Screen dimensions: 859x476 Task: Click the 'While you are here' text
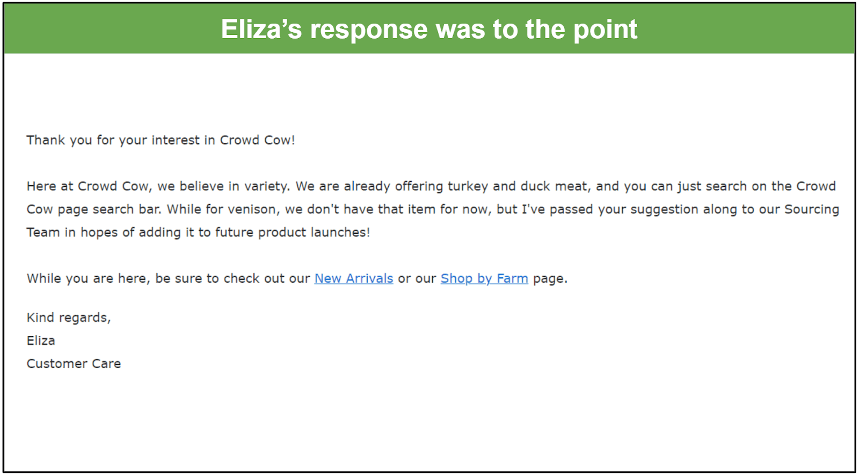pyautogui.click(x=88, y=278)
